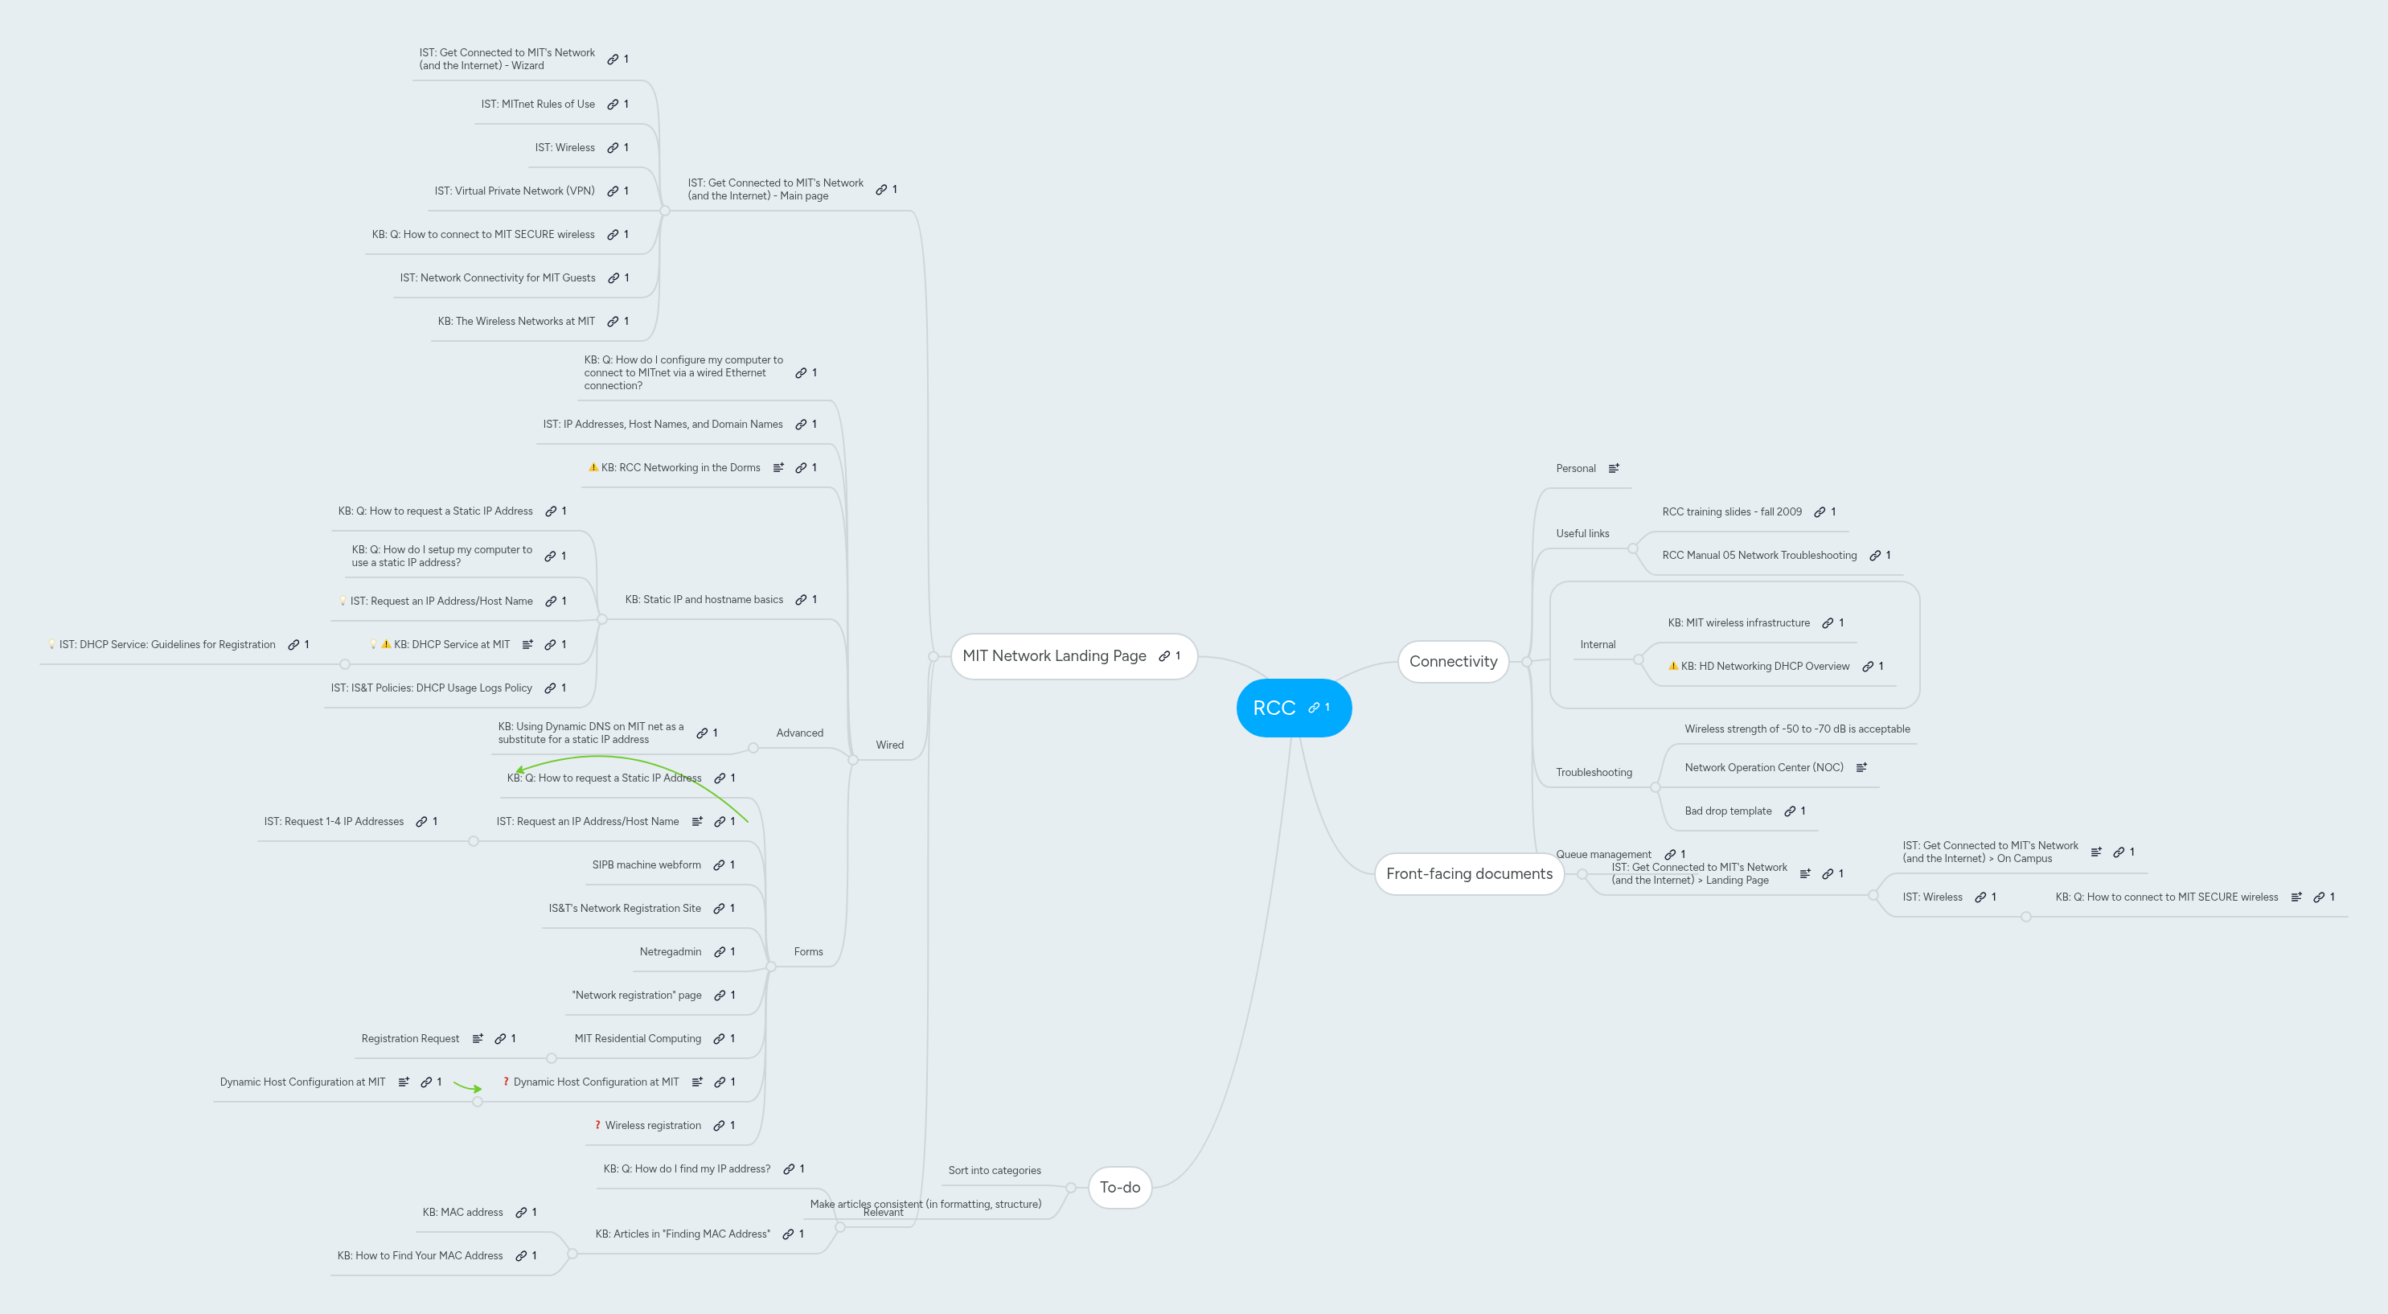
Task: Collapse the Useful links branch circle toggle
Action: pyautogui.click(x=1633, y=548)
